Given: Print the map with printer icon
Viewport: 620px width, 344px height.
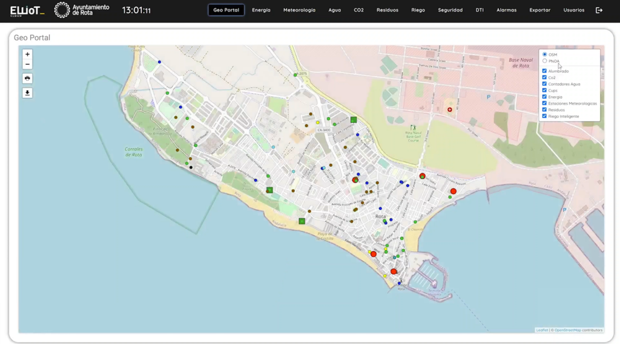Looking at the screenshot, I should (x=27, y=79).
